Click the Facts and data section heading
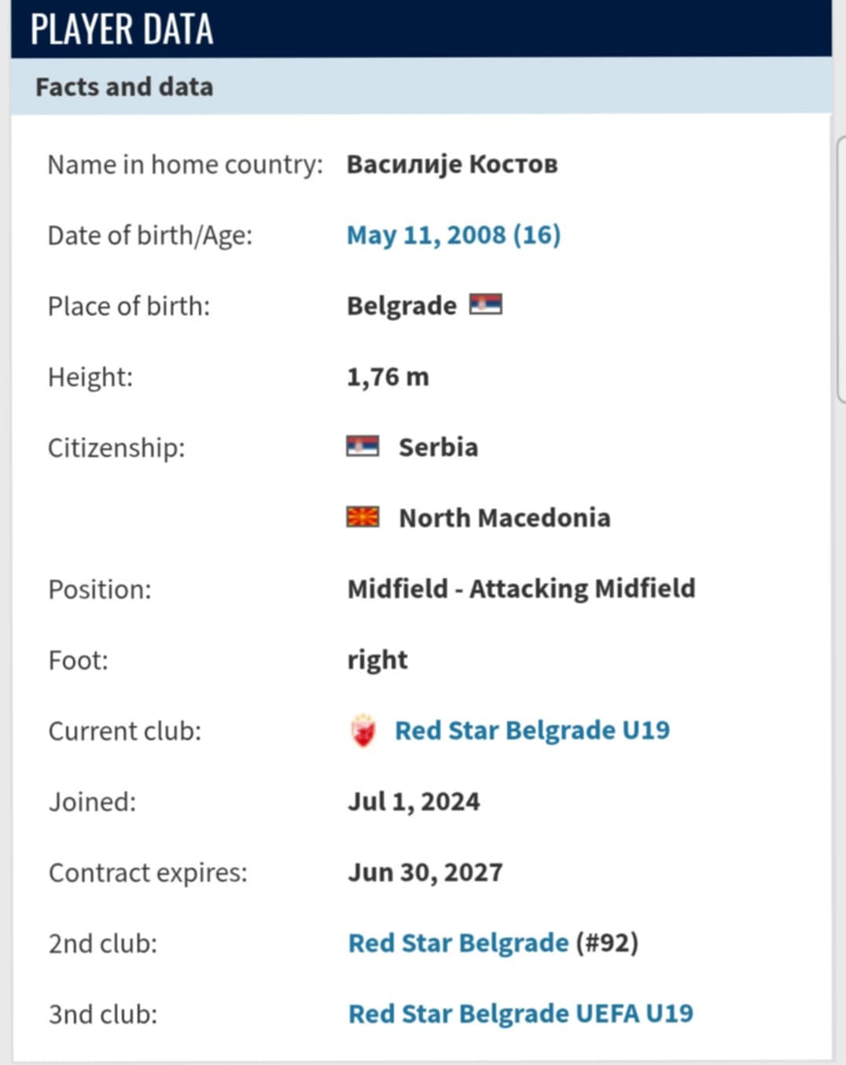 (124, 87)
